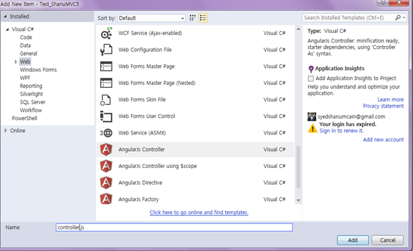Screen dimensions: 413x251
Task: Switch to medium icons list view
Action: click(x=203, y=18)
